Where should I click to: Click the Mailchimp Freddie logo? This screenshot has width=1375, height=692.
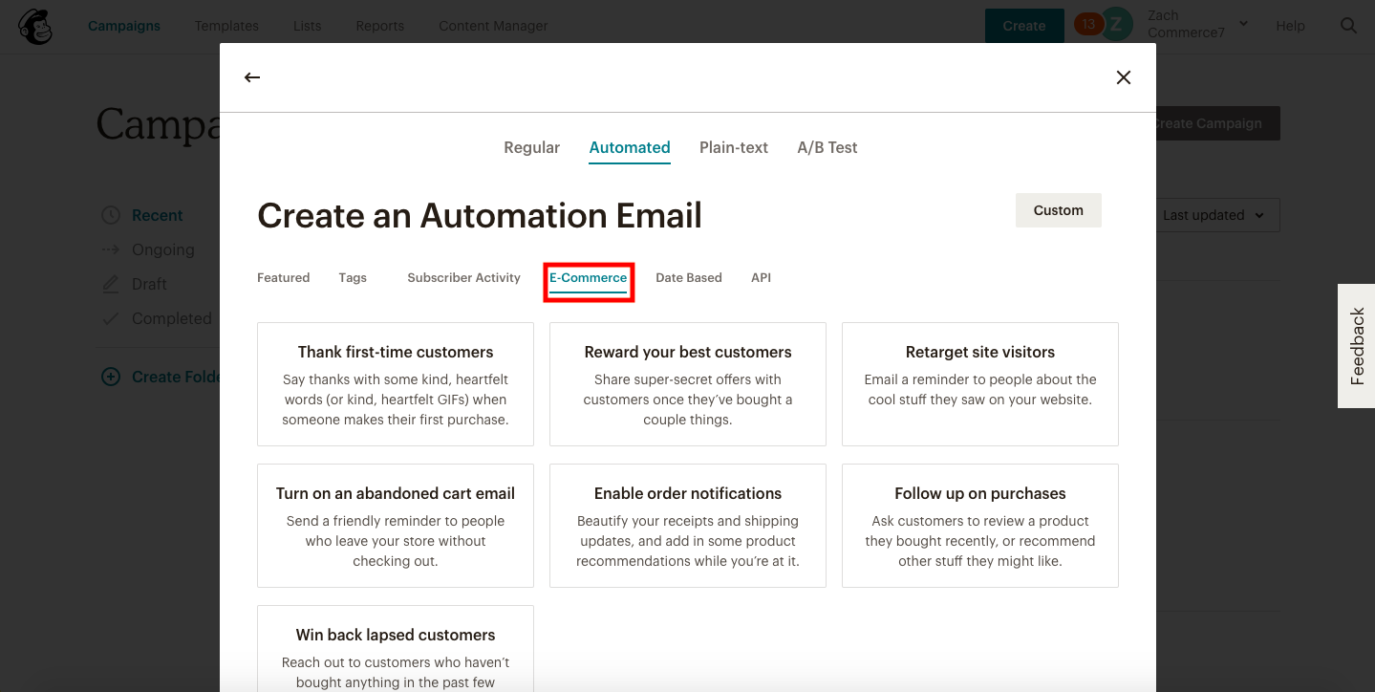tap(35, 26)
